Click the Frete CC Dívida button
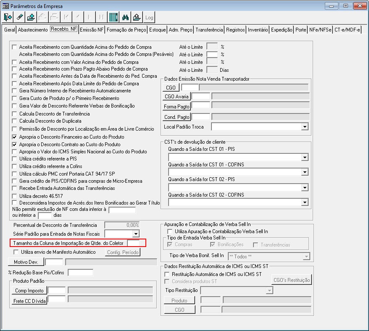 [x=29, y=301]
